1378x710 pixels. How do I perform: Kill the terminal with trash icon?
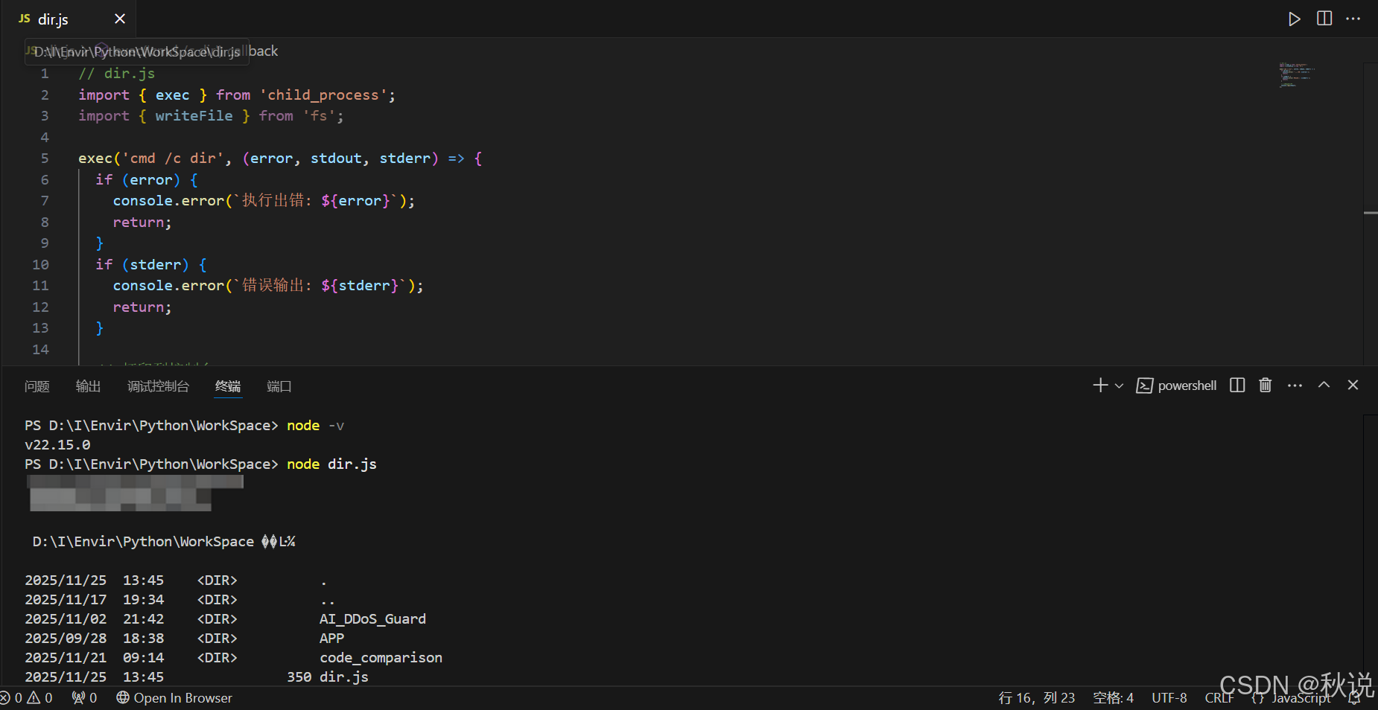(x=1266, y=386)
